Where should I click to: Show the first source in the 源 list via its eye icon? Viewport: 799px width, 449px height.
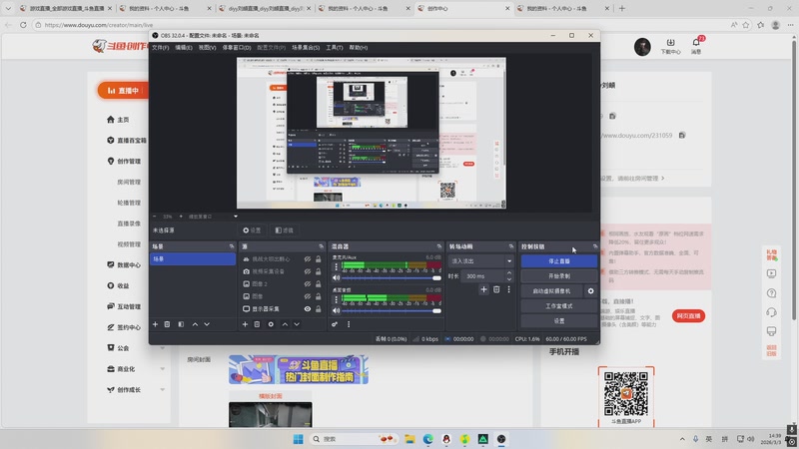click(308, 259)
